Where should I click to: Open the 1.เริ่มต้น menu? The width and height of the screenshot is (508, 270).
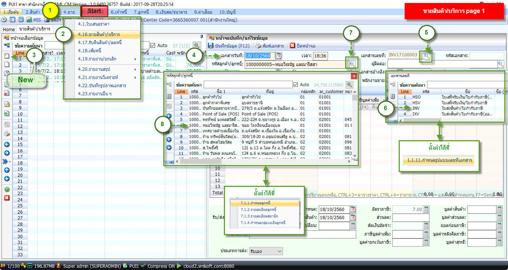tap(11, 12)
